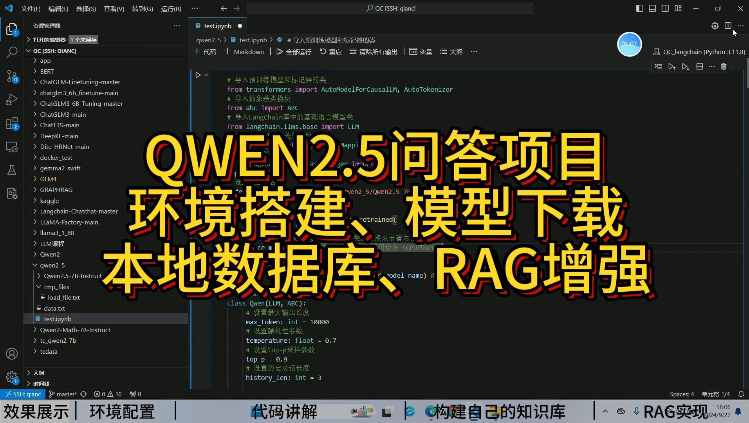Execute cell and below icon

click(686, 67)
